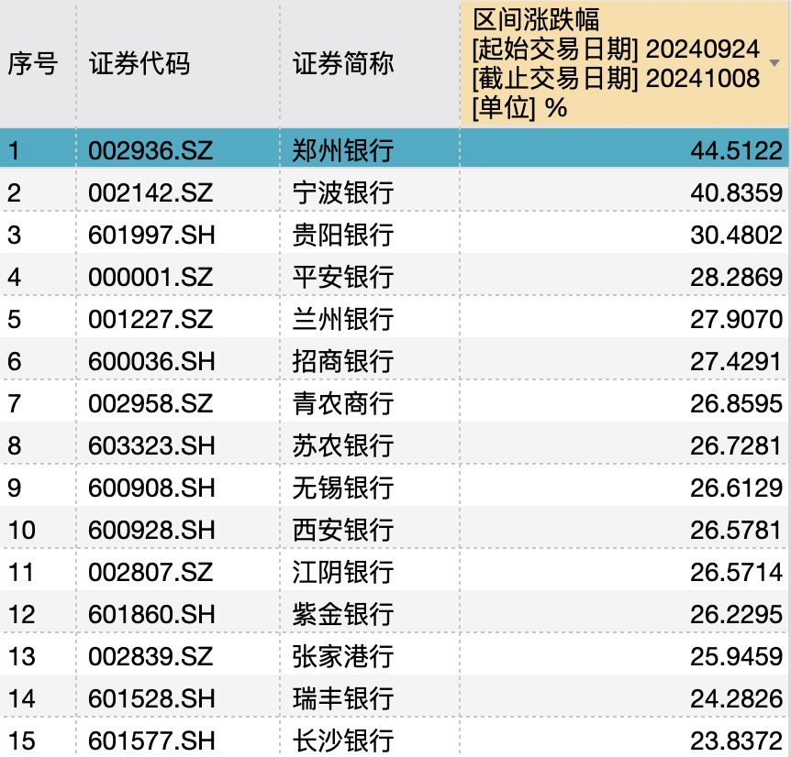Click the value 26.5781
Image resolution: width=791 pixels, height=757 pixels.
pos(736,530)
